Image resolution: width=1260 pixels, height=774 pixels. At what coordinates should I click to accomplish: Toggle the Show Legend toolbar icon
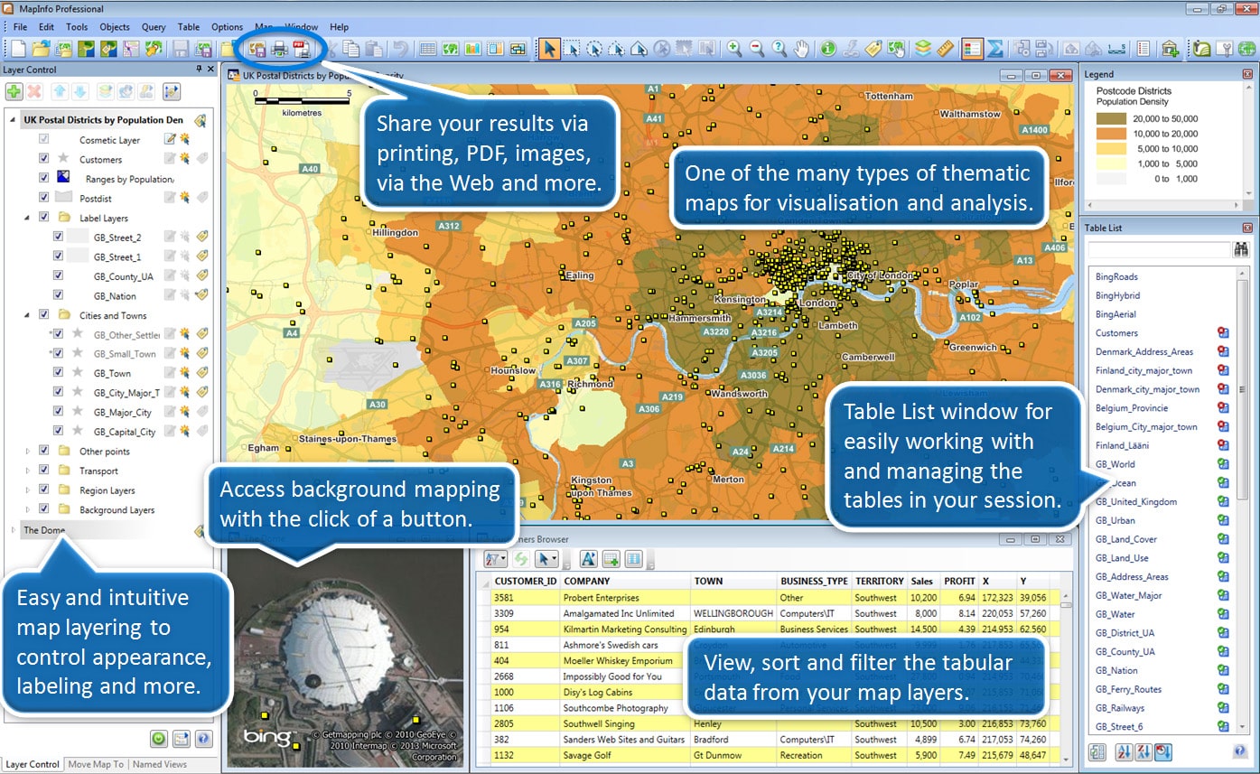coord(972,49)
